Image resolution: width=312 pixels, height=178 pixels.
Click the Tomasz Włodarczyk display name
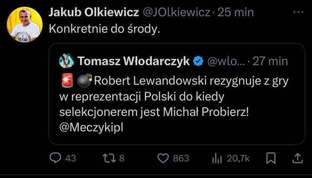click(133, 61)
